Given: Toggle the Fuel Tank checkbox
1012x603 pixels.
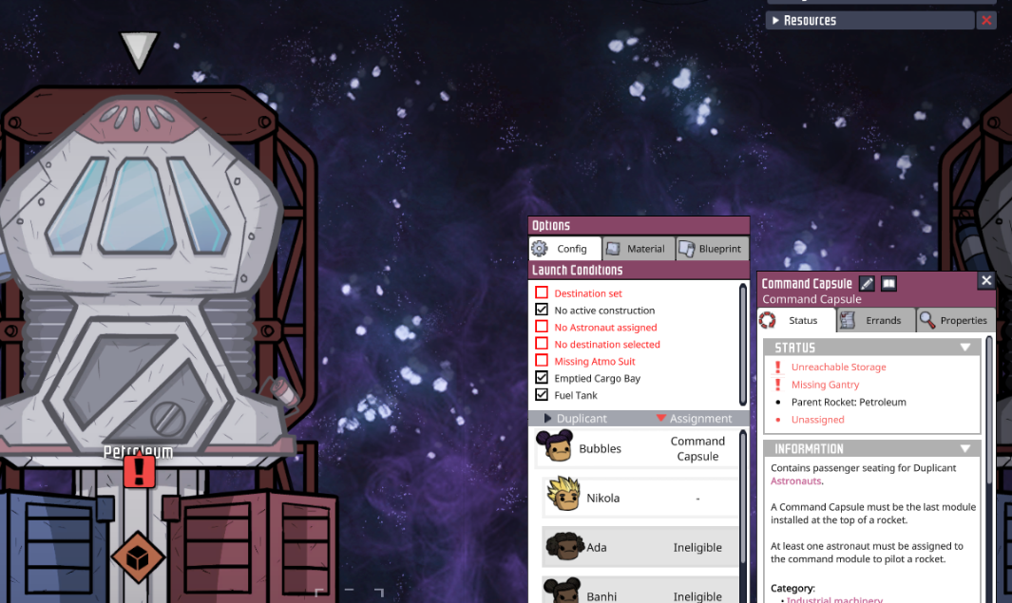Looking at the screenshot, I should point(542,394).
